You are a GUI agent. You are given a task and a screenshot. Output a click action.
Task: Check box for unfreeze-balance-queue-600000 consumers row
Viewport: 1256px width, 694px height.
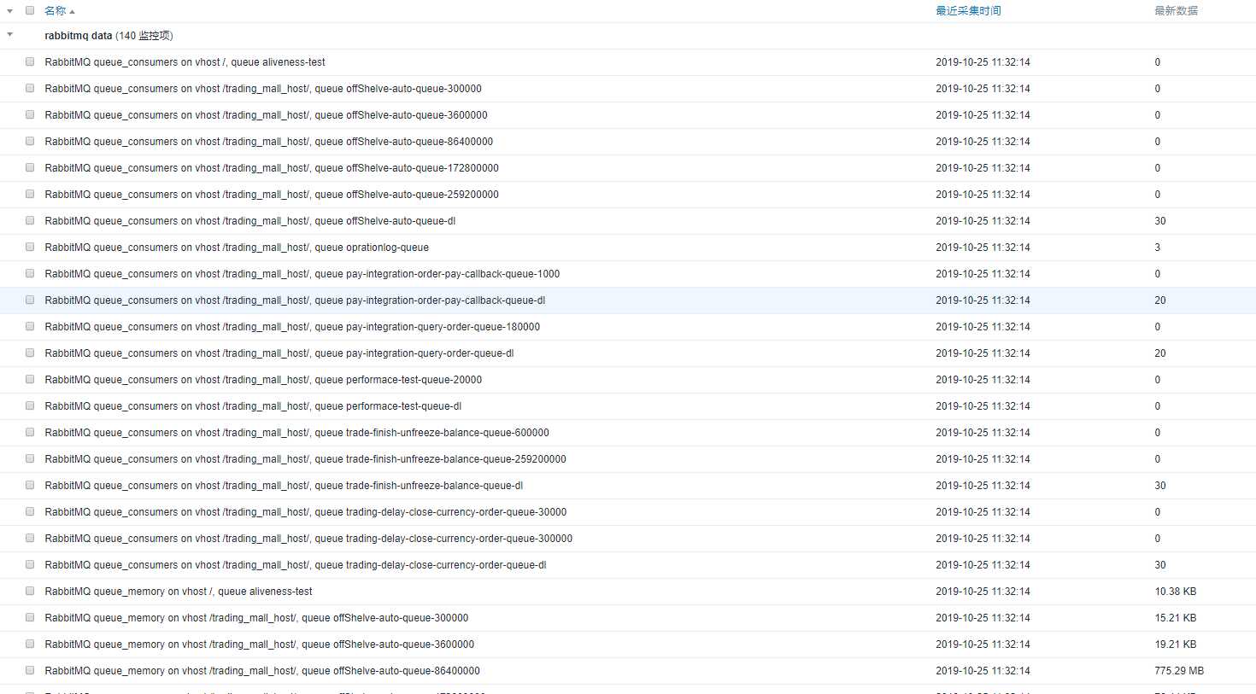(x=30, y=432)
